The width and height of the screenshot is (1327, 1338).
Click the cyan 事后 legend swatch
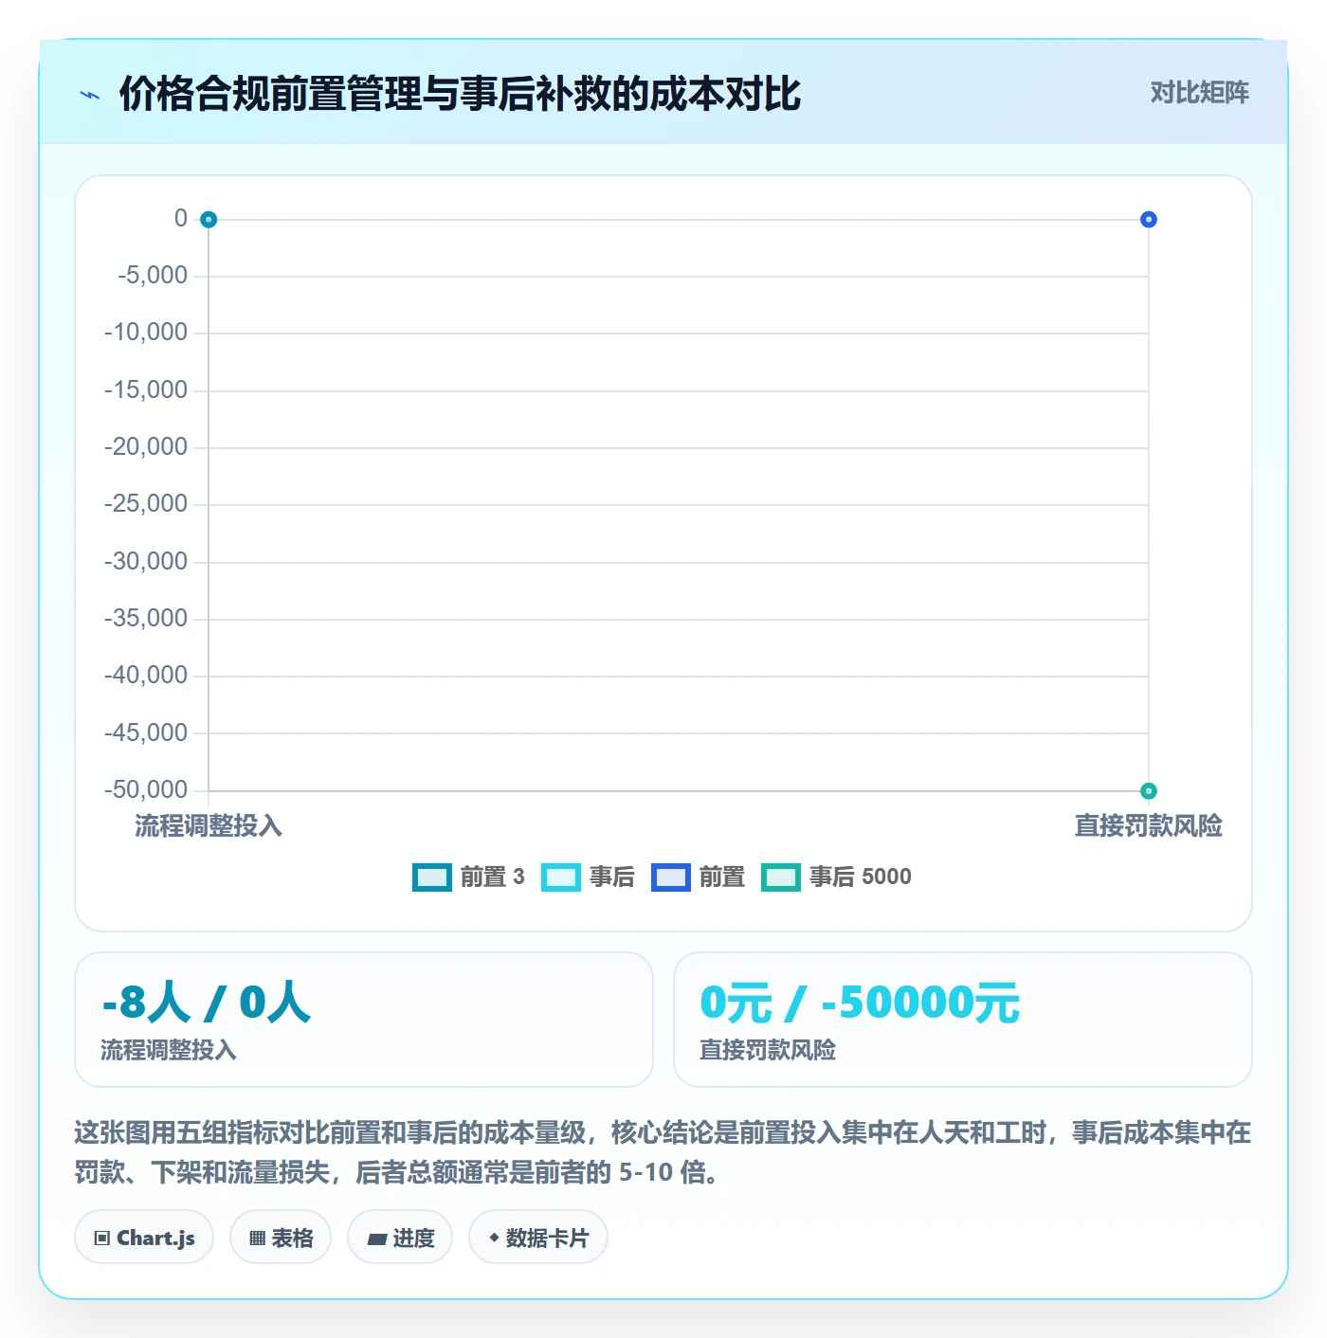[x=560, y=877]
